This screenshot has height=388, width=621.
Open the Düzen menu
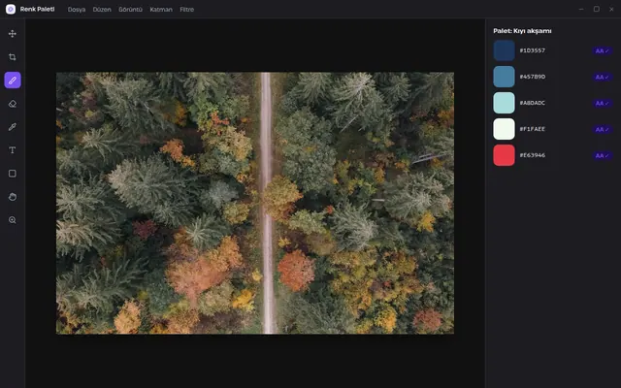point(102,9)
